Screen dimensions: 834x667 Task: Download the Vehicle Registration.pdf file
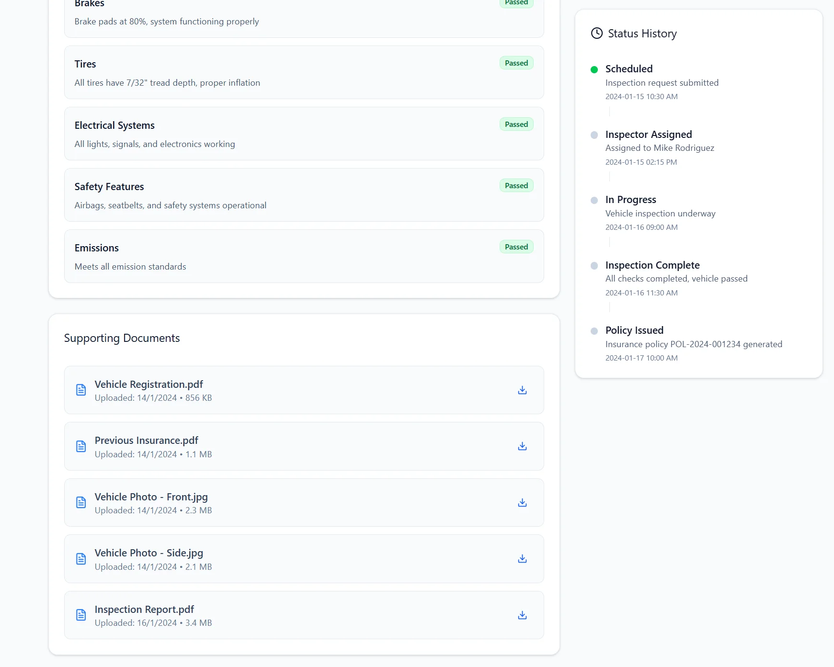tap(522, 390)
